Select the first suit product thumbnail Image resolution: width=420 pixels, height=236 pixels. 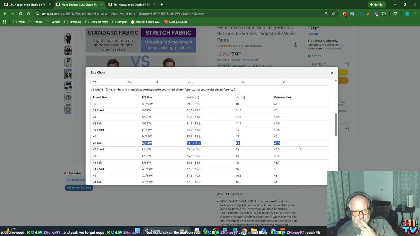[68, 38]
